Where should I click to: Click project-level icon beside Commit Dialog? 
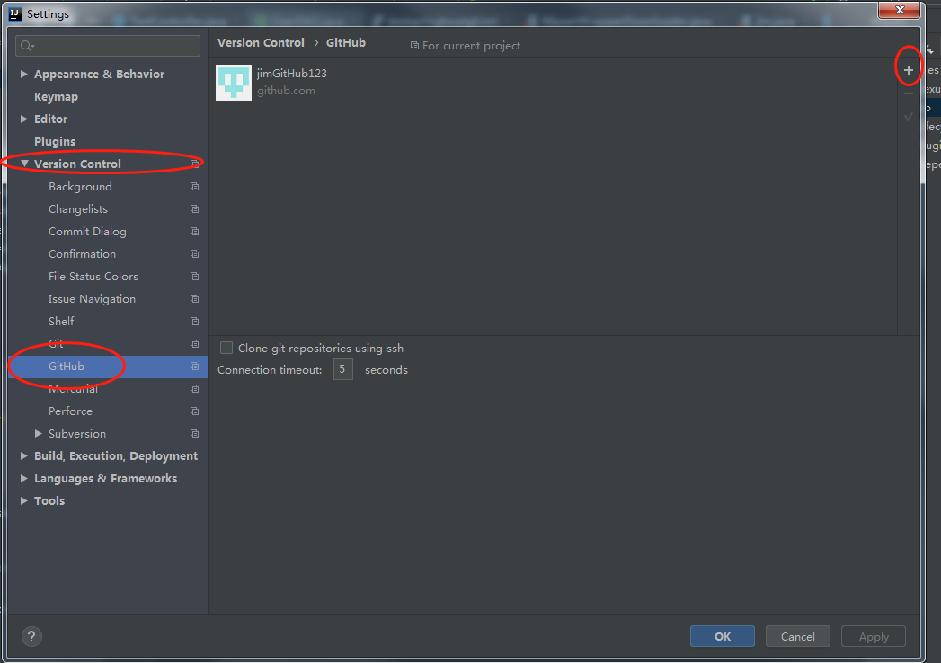(194, 232)
